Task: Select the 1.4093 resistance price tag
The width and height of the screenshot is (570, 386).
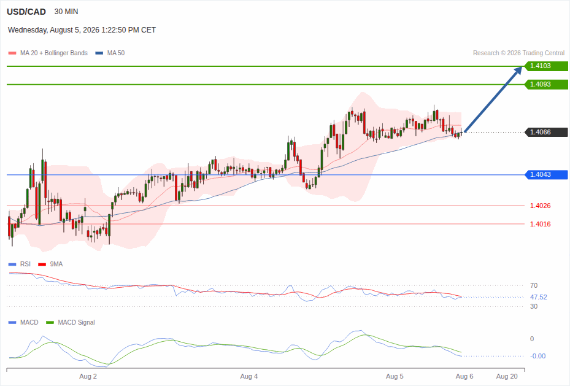Action: [546, 84]
